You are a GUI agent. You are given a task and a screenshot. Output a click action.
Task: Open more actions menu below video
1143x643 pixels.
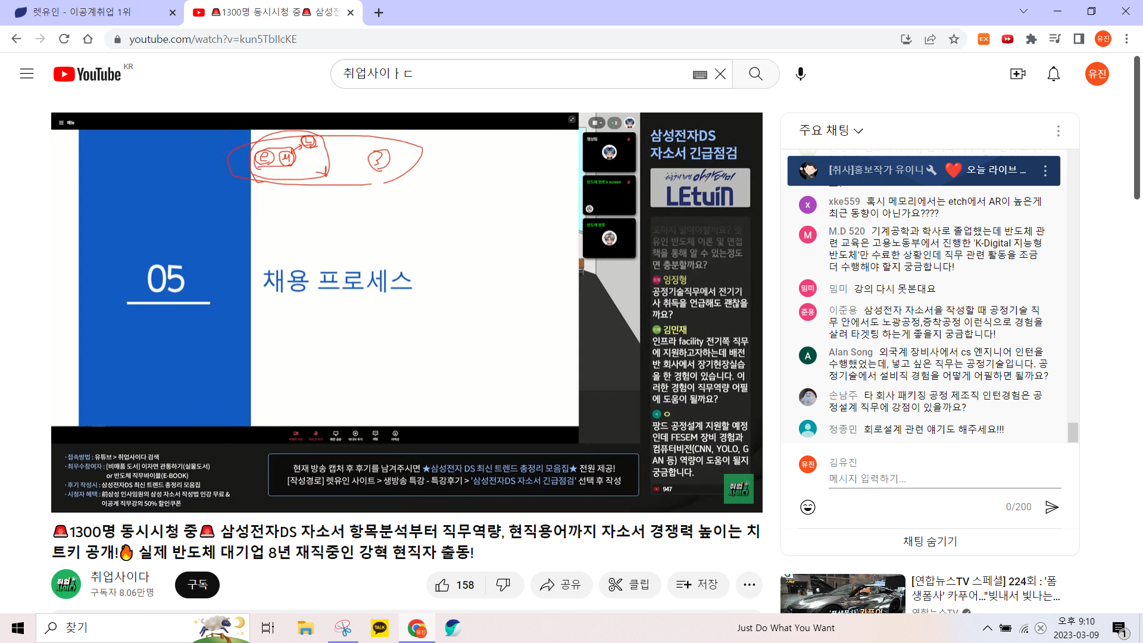[749, 585]
